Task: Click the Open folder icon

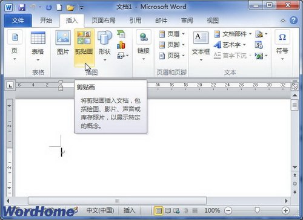Action: click(70, 8)
